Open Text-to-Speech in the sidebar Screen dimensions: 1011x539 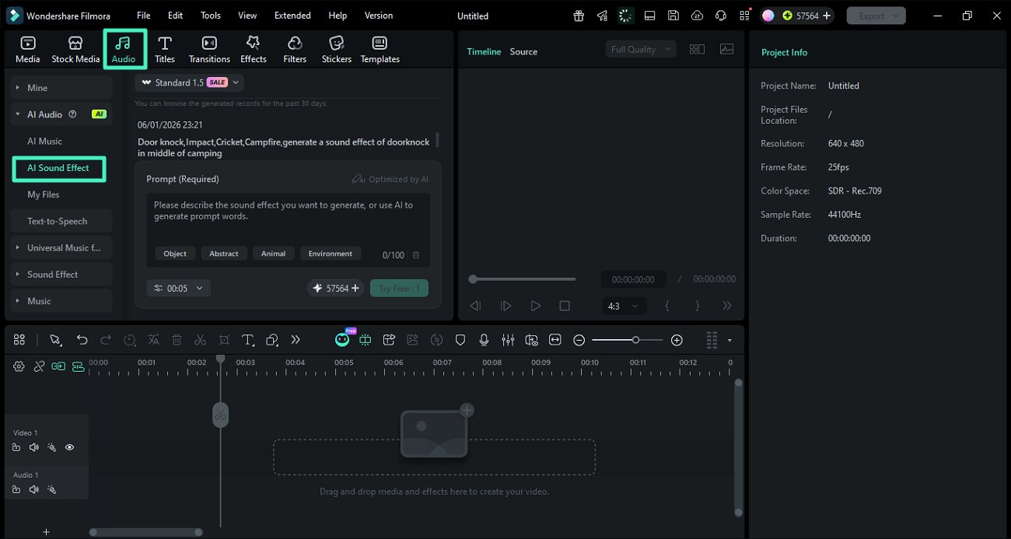pyautogui.click(x=61, y=221)
